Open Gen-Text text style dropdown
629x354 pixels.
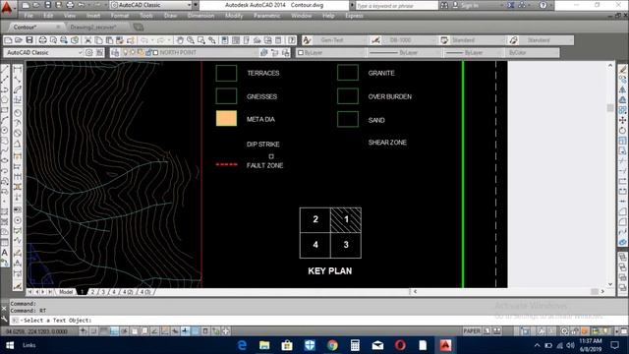365,40
